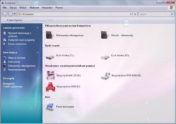Click Miejsca sieciowe sidebar link
This screenshot has width=176, height=124.
point(17,58)
